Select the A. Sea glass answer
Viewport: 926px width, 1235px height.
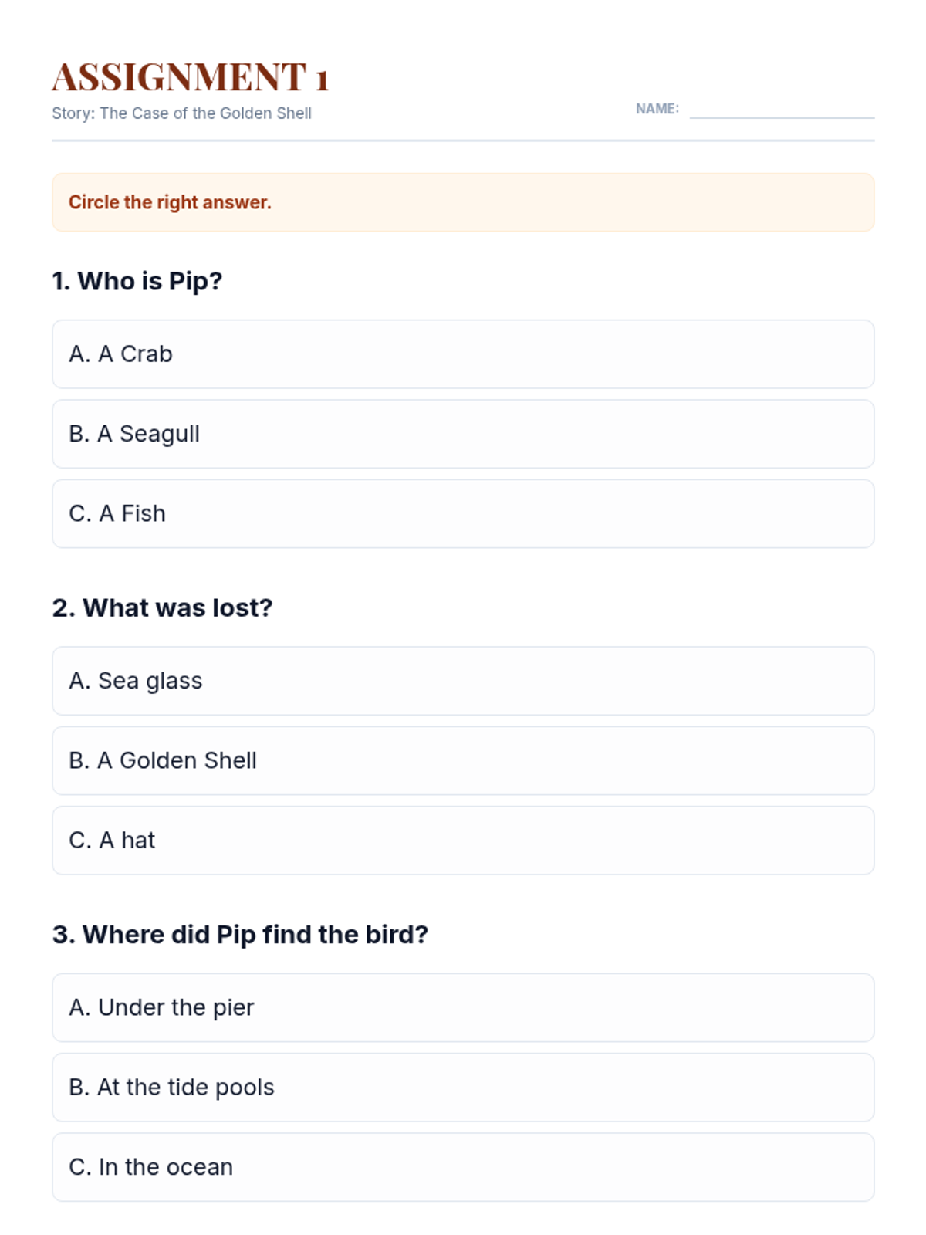[463, 681]
